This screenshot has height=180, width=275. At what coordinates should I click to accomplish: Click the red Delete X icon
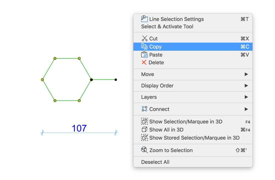[144, 63]
